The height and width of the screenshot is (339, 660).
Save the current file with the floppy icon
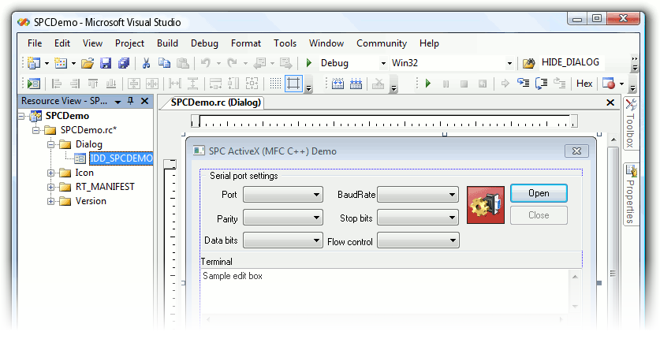[x=105, y=64]
